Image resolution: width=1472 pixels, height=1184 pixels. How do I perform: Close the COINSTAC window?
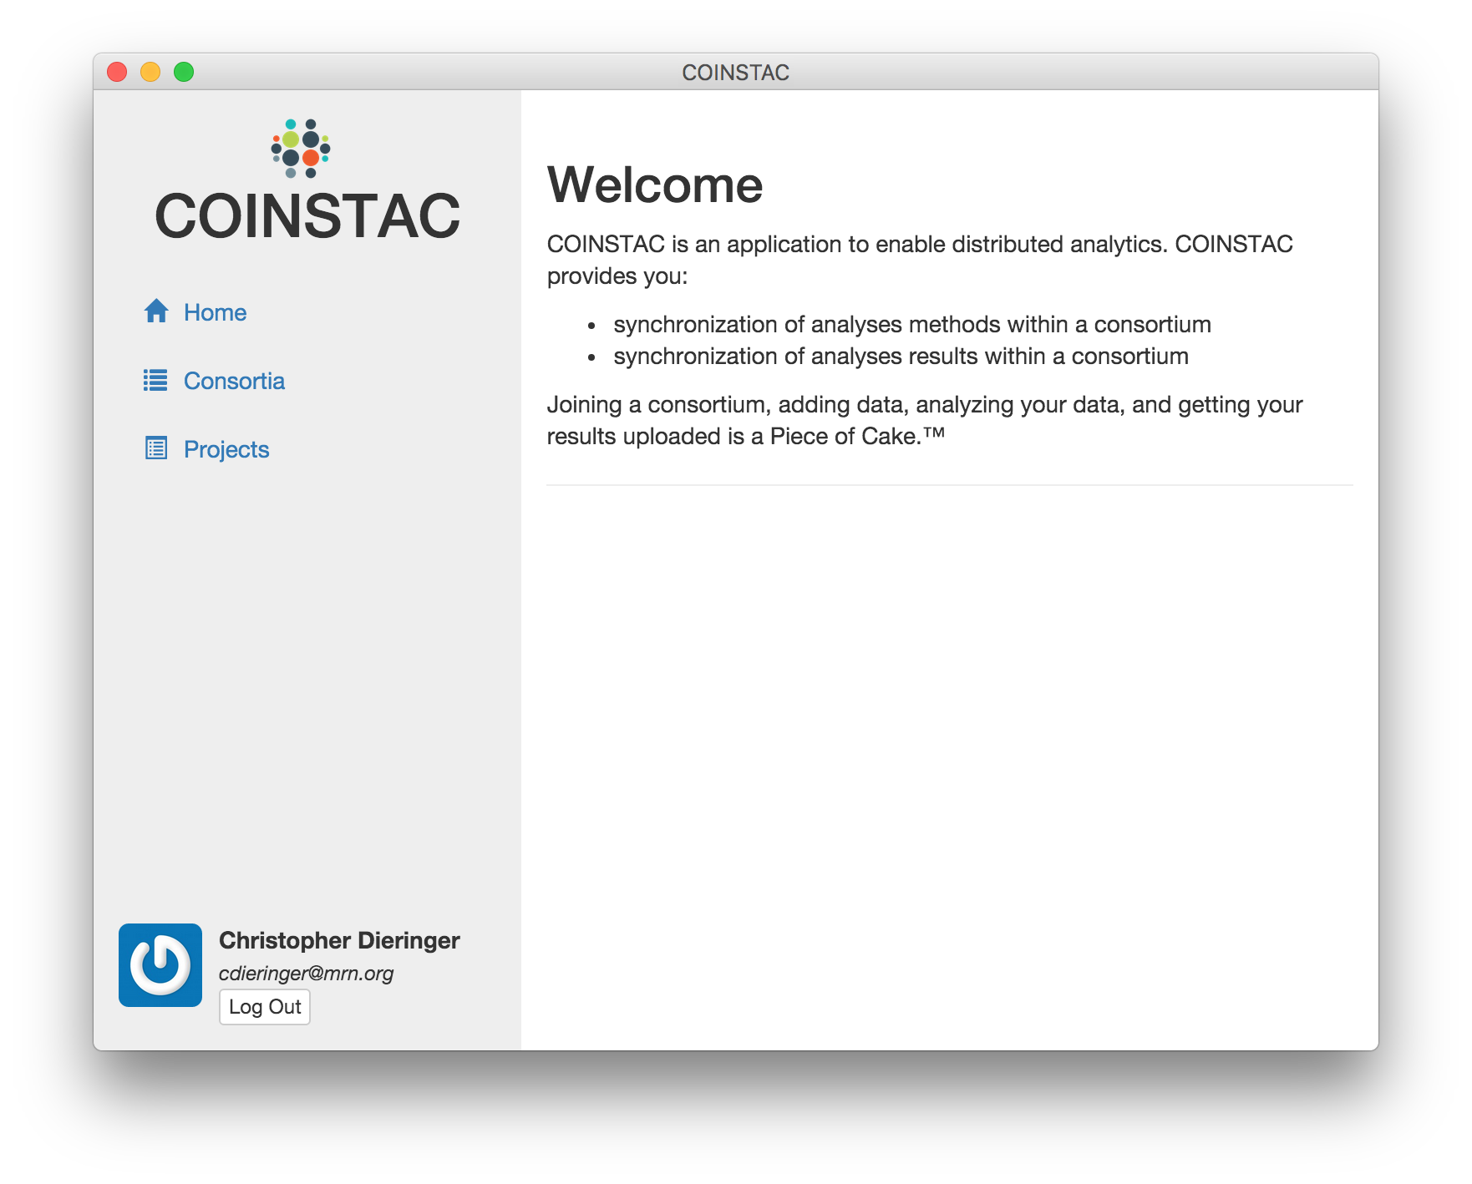coord(117,72)
